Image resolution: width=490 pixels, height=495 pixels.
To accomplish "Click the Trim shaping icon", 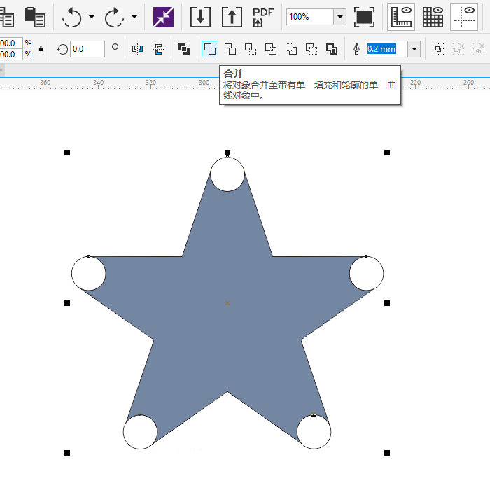I will click(230, 49).
